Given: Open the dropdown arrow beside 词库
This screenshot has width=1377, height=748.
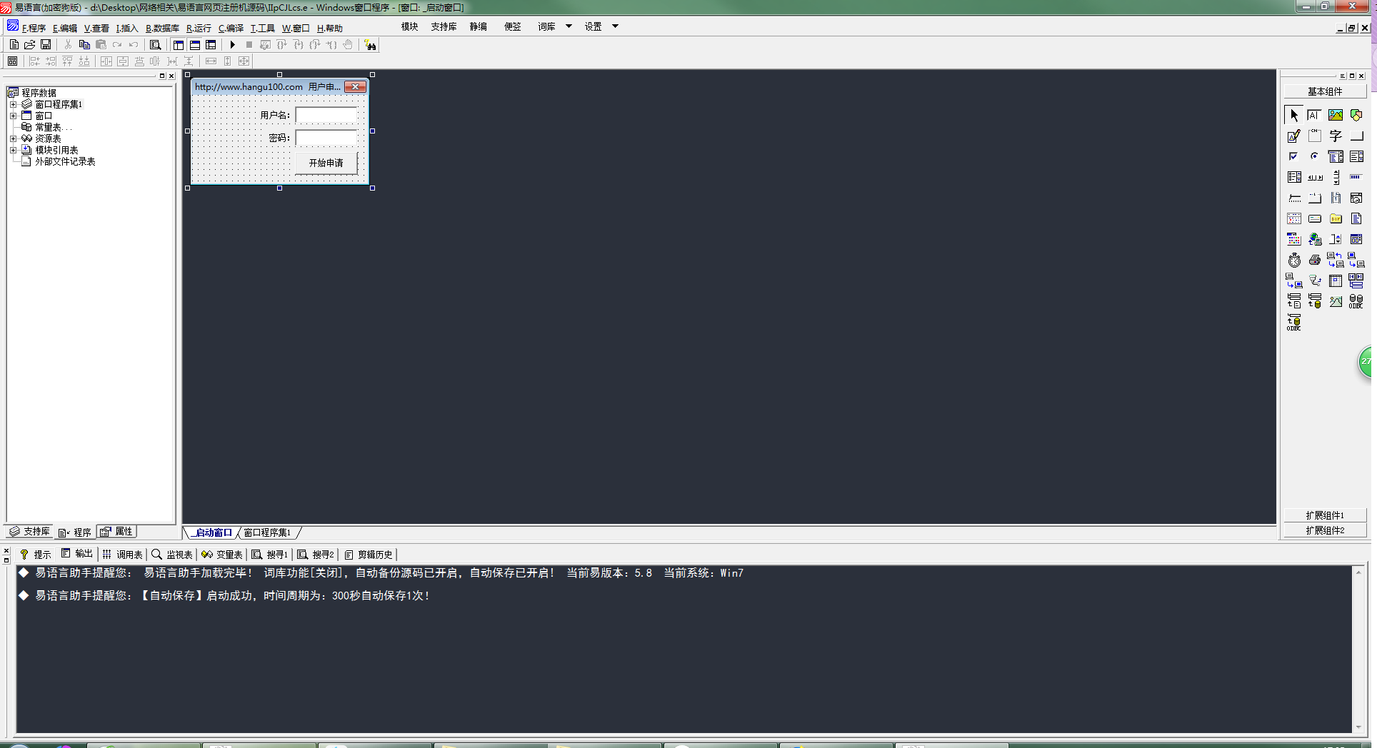Looking at the screenshot, I should [x=569, y=26].
